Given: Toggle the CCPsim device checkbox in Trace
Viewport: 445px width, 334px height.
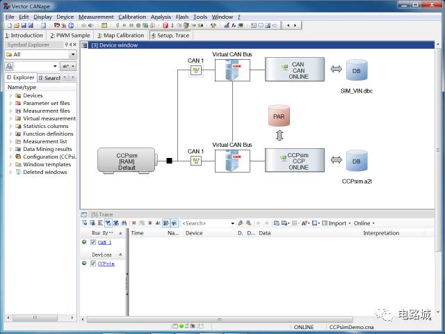Looking at the screenshot, I should click(93, 264).
